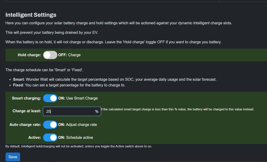Switch off the Active schedule toggle

click(x=50, y=137)
